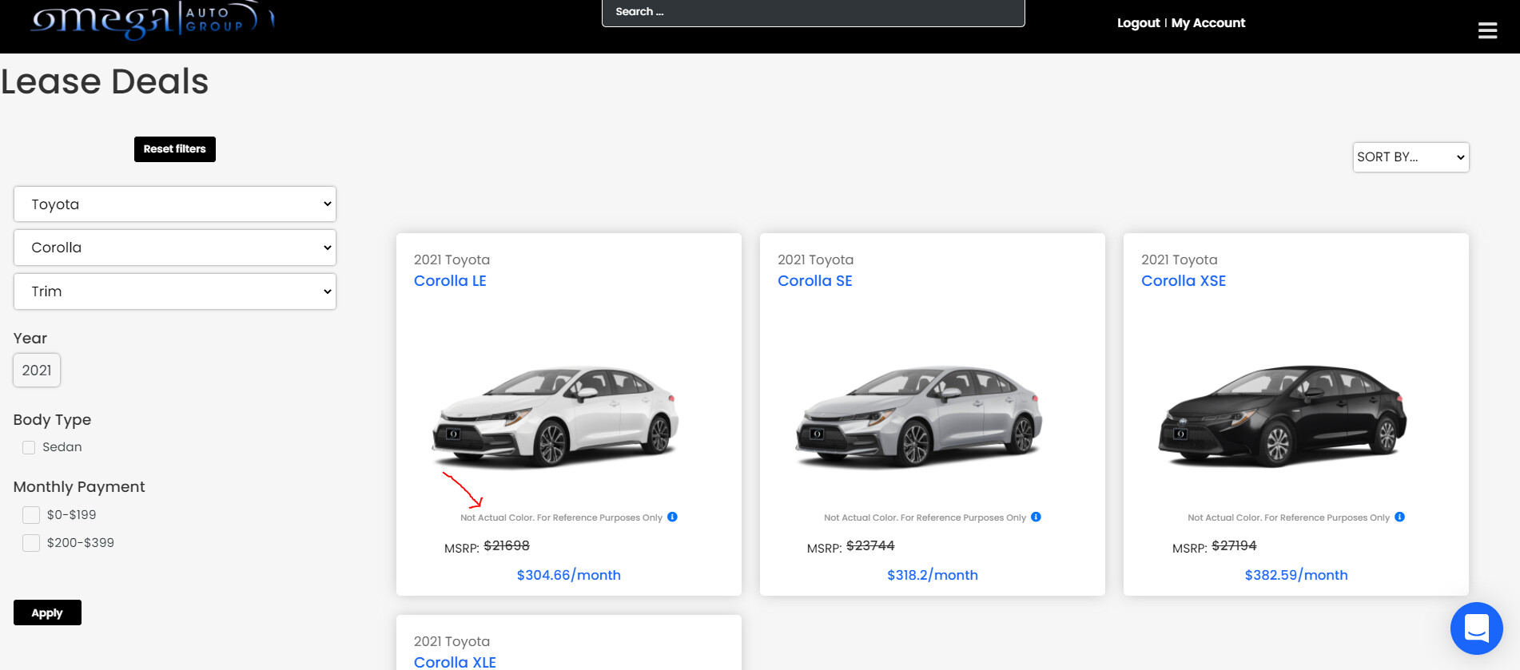This screenshot has height=670, width=1520.
Task: Open the Corolla XSE link
Action: pos(1183,281)
